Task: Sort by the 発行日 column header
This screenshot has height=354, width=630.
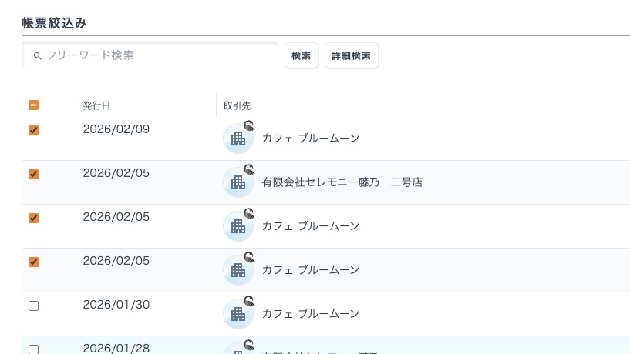Action: (96, 105)
